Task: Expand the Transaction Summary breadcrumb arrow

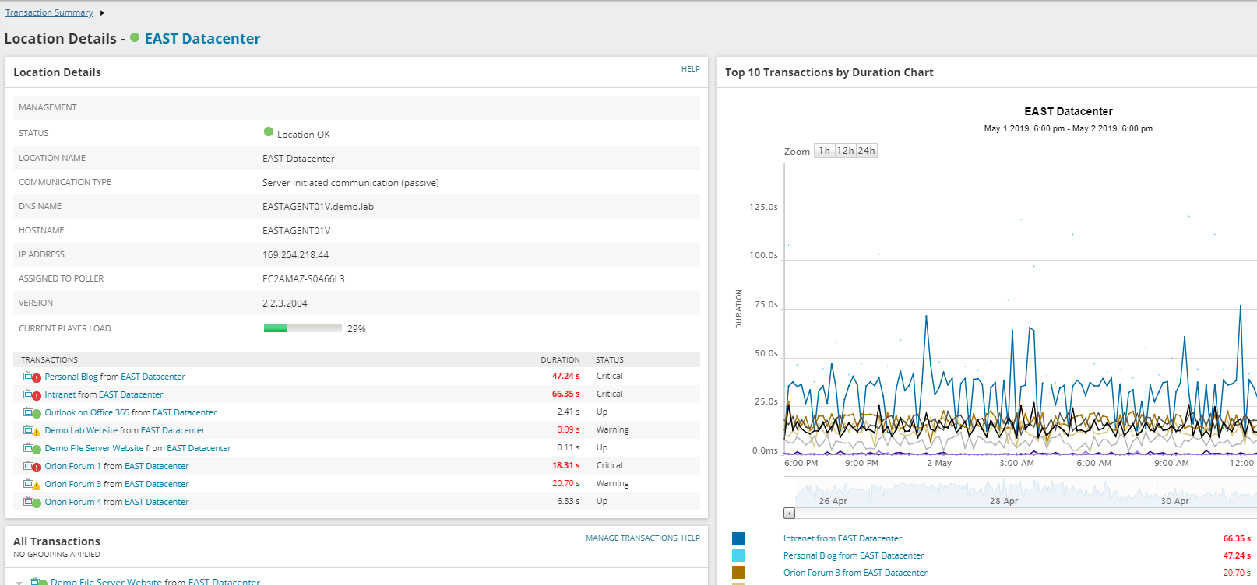Action: pyautogui.click(x=102, y=13)
